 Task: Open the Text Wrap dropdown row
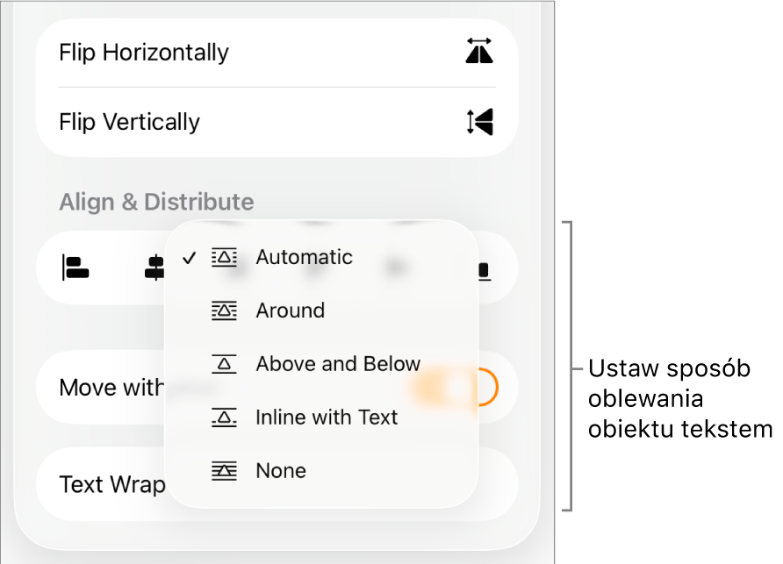(x=277, y=484)
